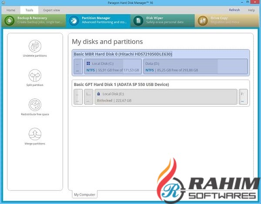
Task: Click the Refresh link
Action: click(x=234, y=10)
